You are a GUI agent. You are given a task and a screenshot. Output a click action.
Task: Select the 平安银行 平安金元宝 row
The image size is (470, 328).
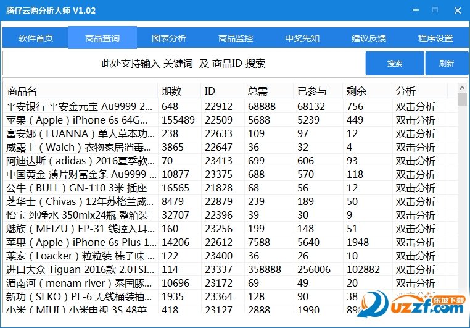point(231,106)
